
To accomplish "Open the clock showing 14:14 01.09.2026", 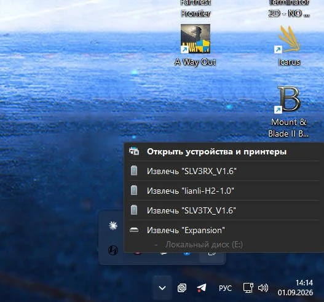I will click(x=295, y=288).
